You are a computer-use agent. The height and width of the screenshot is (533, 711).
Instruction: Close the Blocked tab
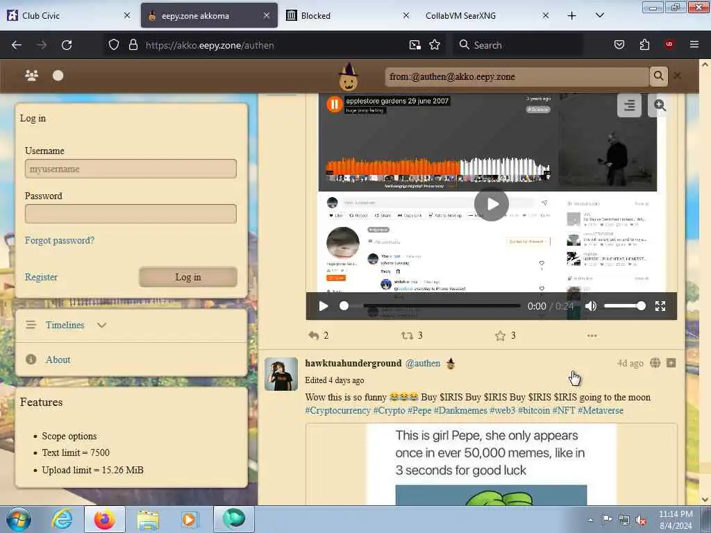[x=405, y=15]
